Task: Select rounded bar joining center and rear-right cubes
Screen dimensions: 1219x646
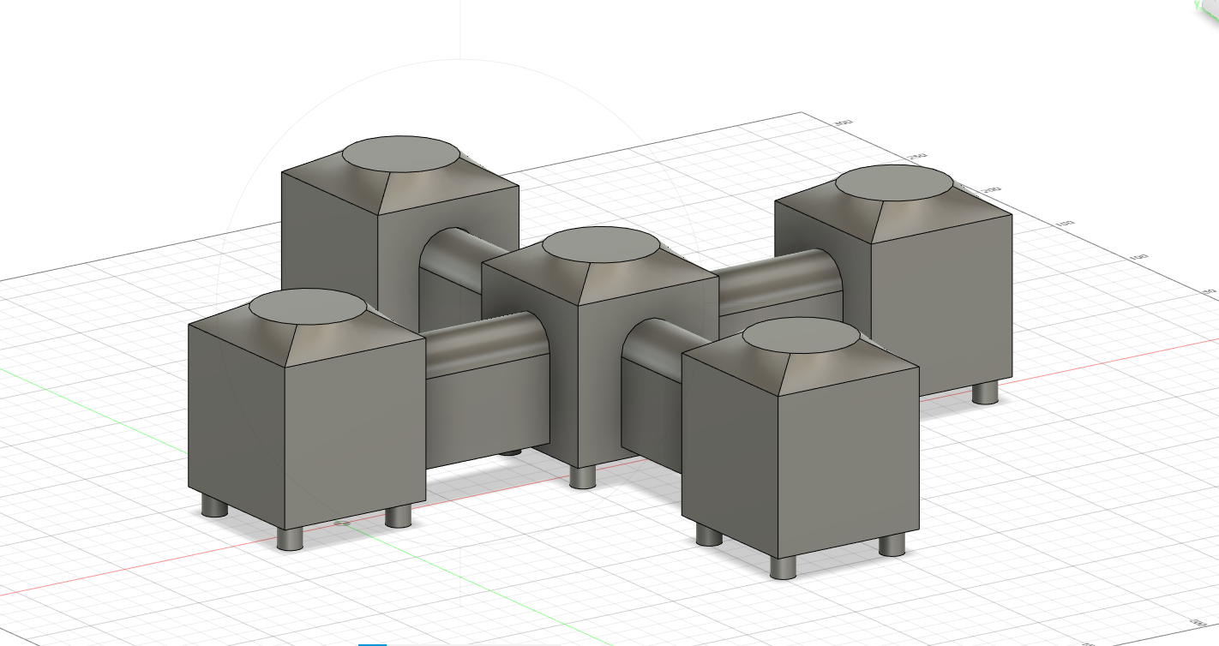Action: pyautogui.click(x=780, y=283)
